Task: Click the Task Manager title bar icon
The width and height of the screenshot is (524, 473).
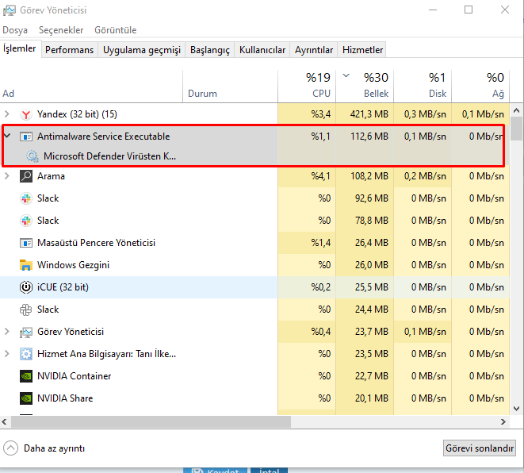Action: [9, 10]
